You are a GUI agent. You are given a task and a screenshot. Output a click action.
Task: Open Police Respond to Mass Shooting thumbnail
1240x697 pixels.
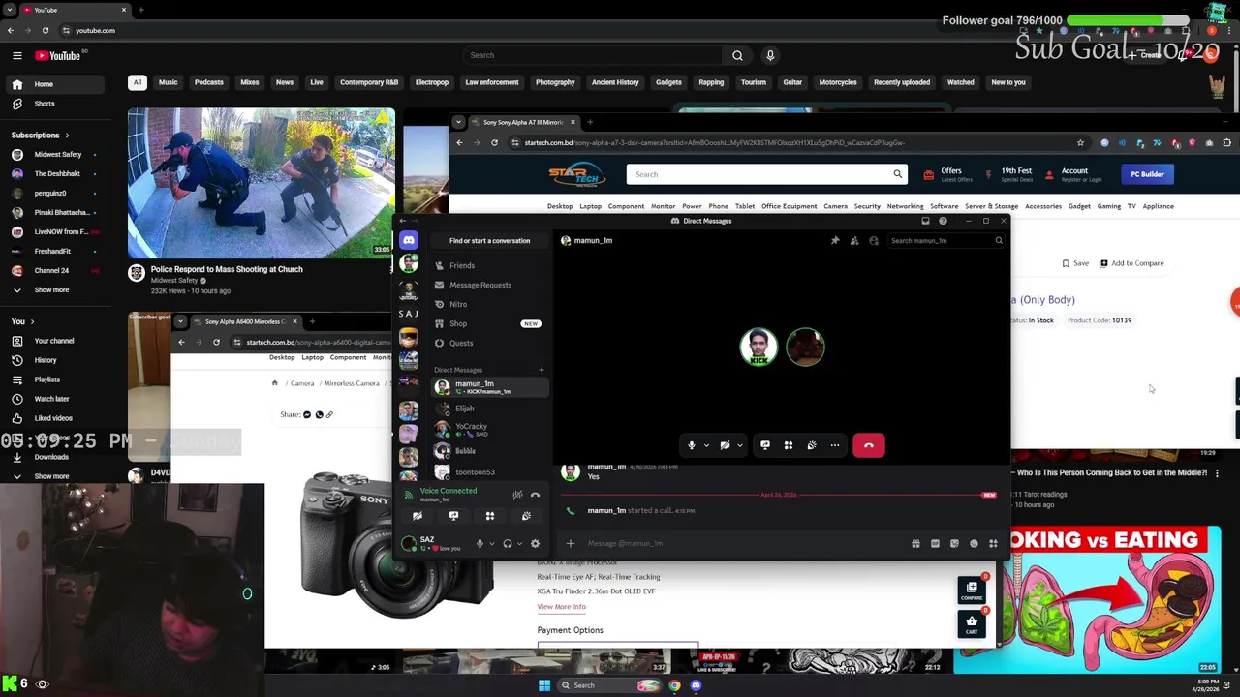262,183
